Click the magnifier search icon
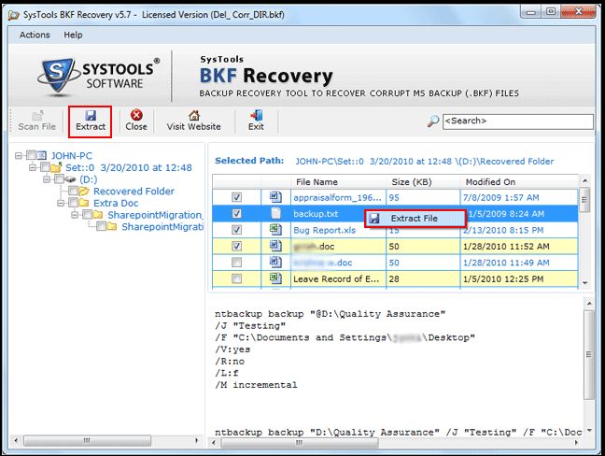This screenshot has width=605, height=456. 433,121
